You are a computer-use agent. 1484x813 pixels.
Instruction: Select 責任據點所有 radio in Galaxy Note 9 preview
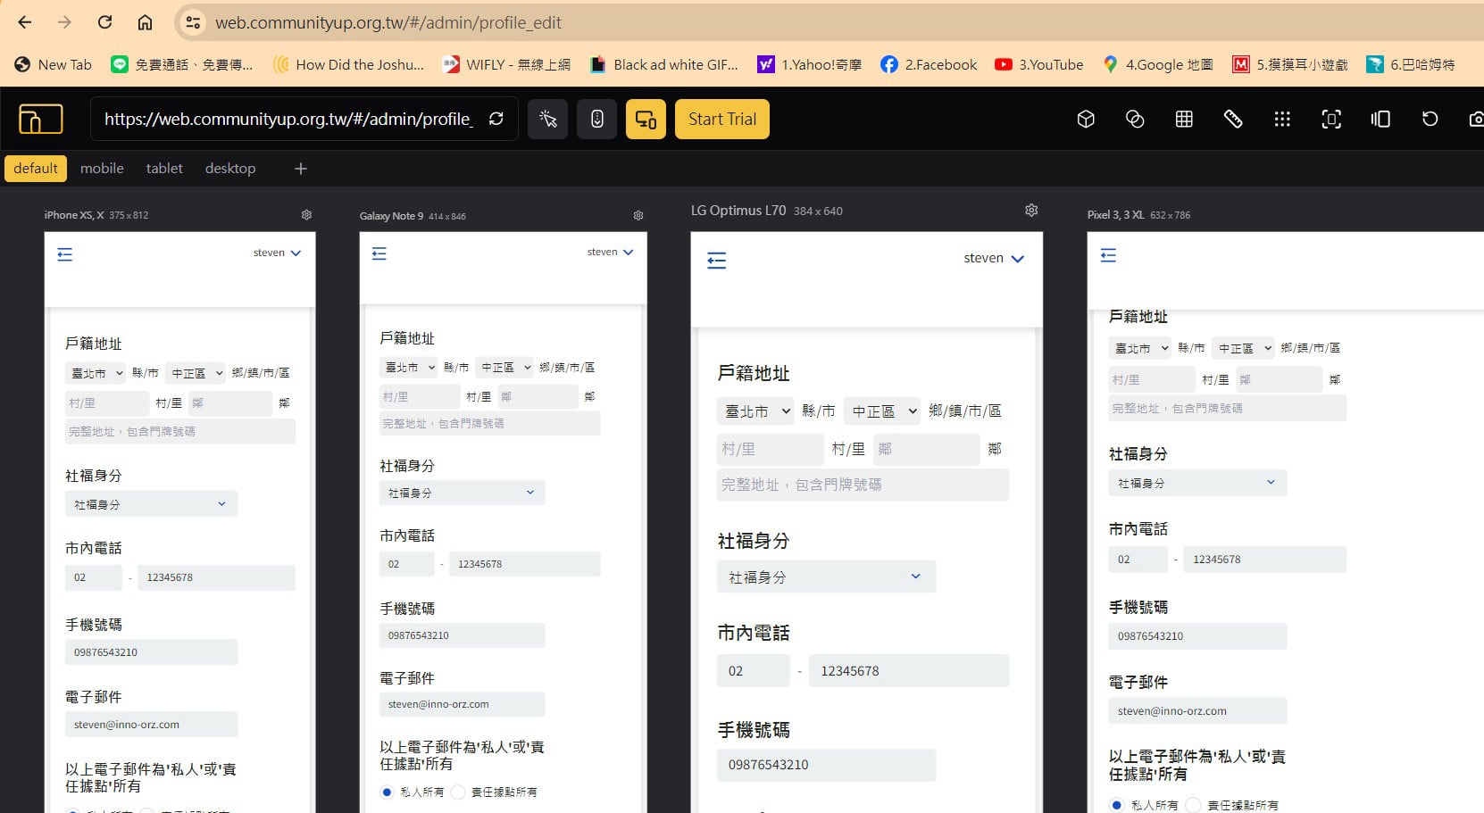[458, 792]
